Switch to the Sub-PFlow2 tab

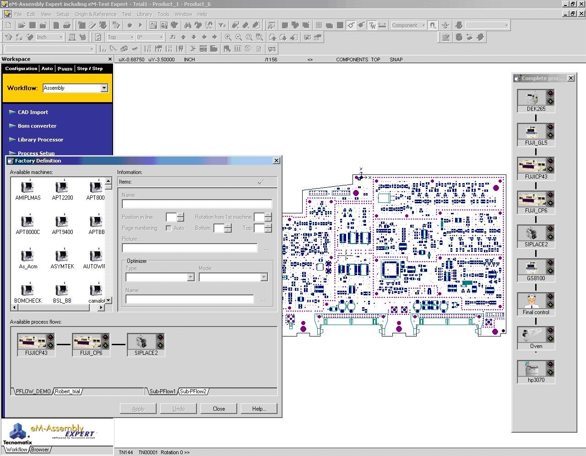click(193, 391)
